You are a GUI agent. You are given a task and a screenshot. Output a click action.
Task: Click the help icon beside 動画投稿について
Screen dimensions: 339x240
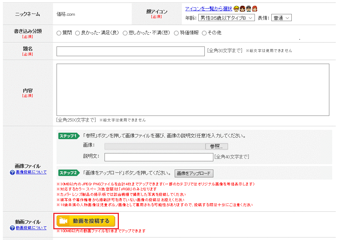(12, 228)
